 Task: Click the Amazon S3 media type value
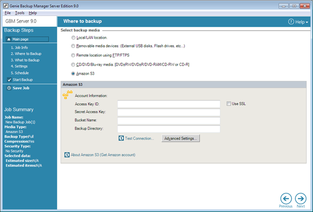[x=14, y=132]
